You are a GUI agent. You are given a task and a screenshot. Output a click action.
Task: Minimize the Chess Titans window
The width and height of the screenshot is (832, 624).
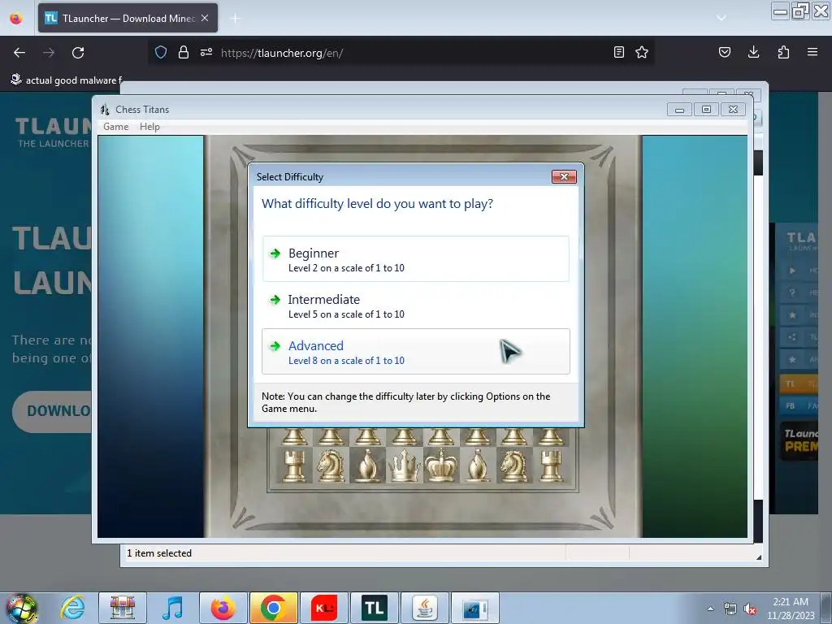(679, 110)
